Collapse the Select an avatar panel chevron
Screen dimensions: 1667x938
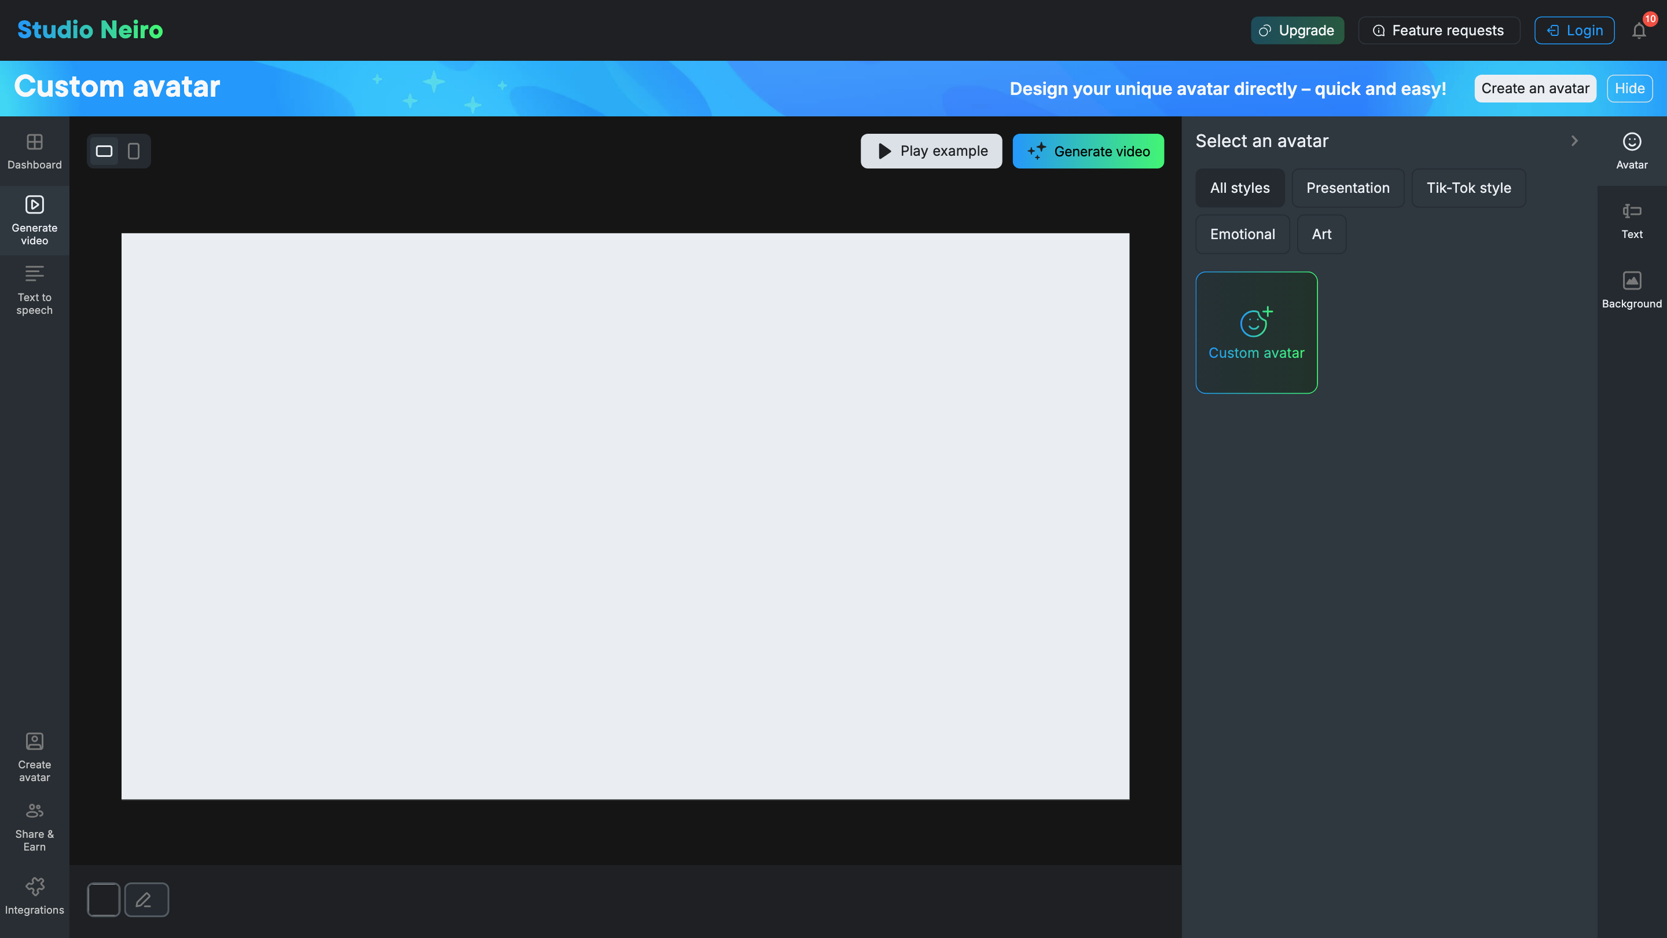(1574, 141)
